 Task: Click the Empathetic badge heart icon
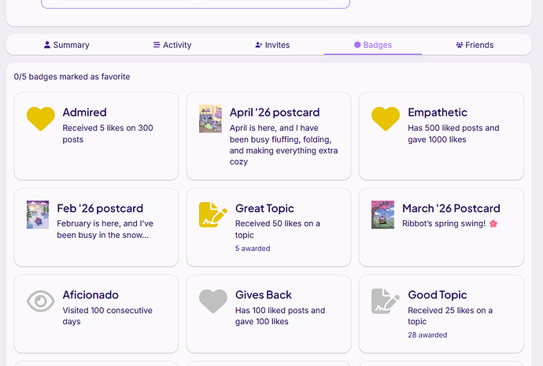coord(386,119)
